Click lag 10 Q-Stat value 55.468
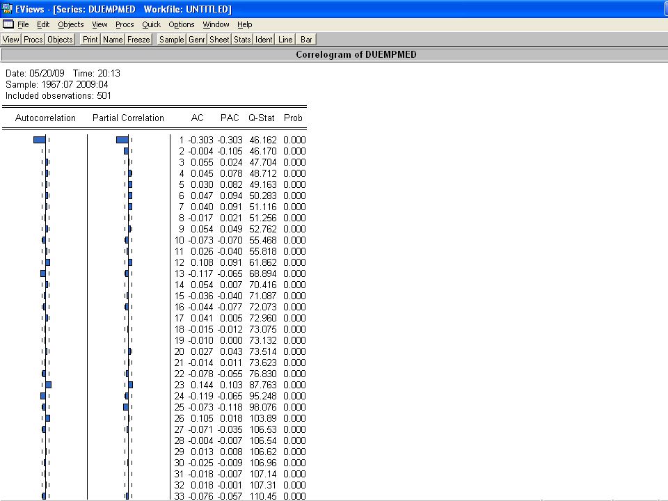 pos(263,240)
